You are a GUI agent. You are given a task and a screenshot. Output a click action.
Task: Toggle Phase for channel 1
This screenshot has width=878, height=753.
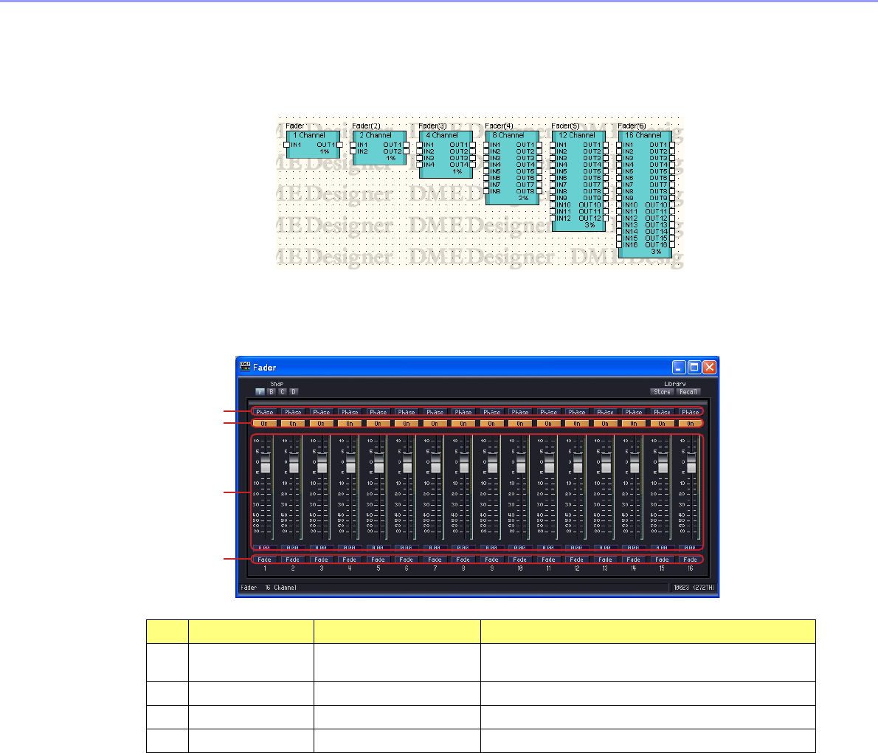[x=264, y=412]
